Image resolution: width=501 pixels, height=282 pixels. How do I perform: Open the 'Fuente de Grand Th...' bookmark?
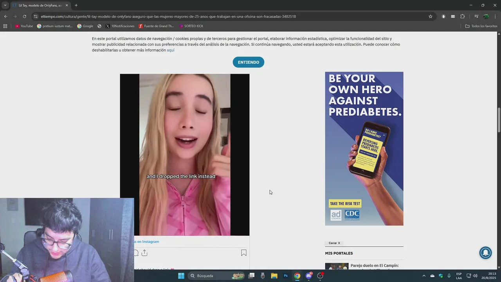point(156,26)
